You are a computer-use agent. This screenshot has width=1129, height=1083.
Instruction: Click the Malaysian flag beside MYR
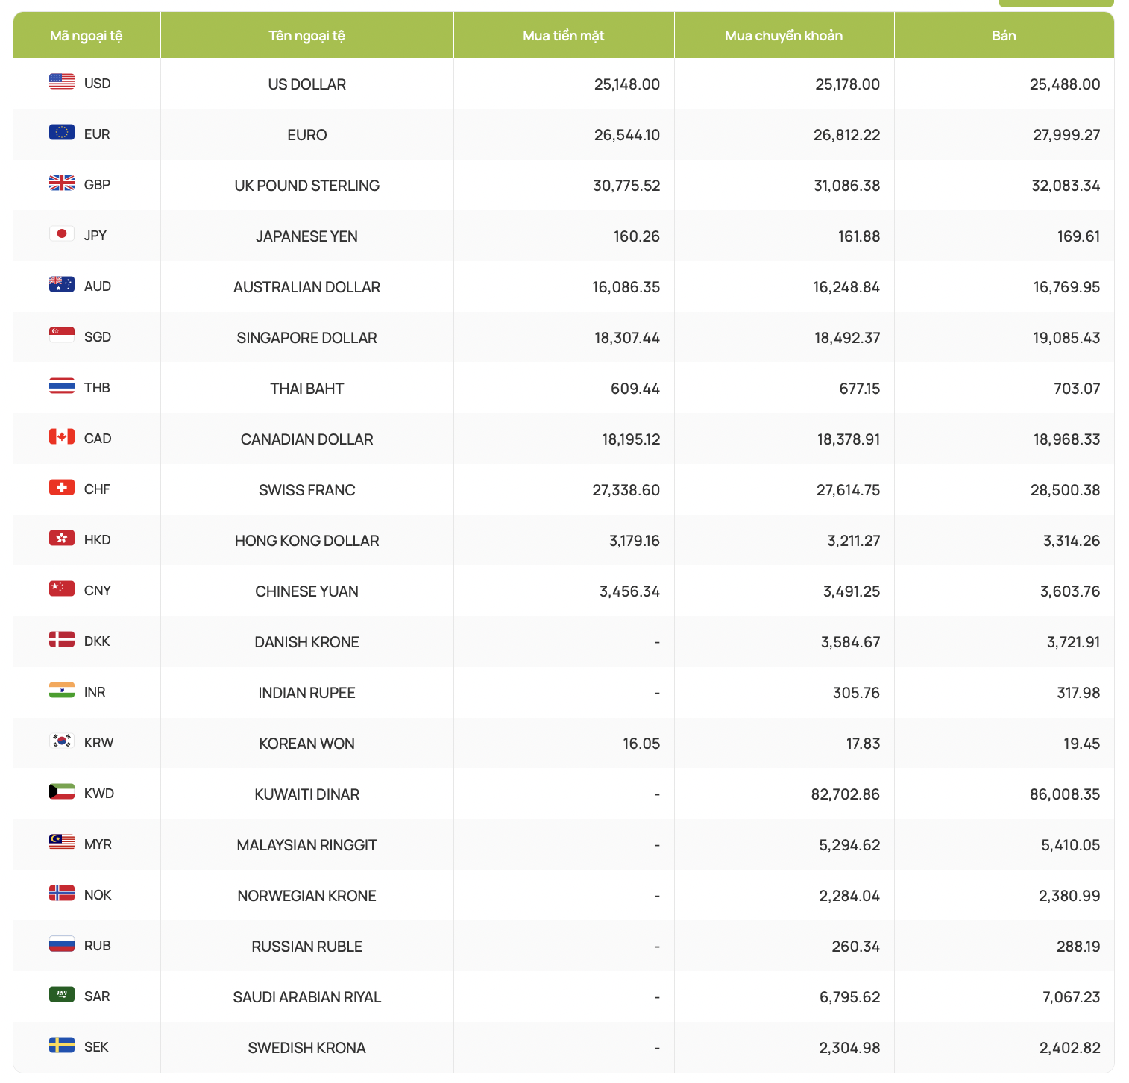(x=62, y=842)
